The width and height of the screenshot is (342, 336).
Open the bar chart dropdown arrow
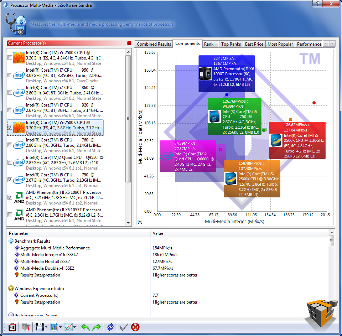(x=60, y=327)
